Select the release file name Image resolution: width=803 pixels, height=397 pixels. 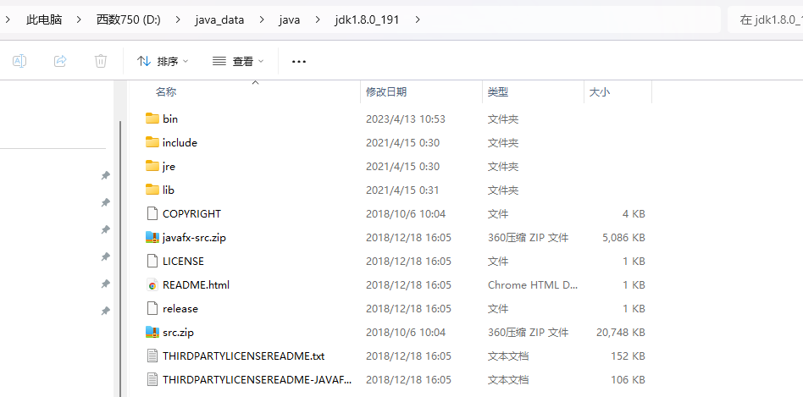click(x=180, y=308)
